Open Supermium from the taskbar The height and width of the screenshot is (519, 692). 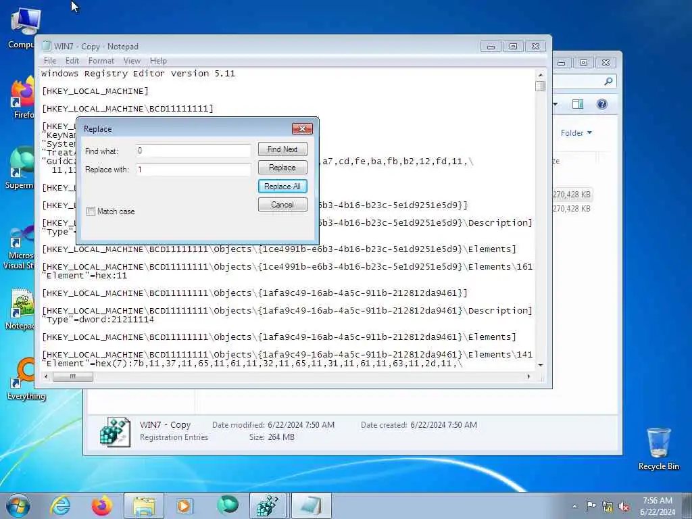pyautogui.click(x=228, y=505)
